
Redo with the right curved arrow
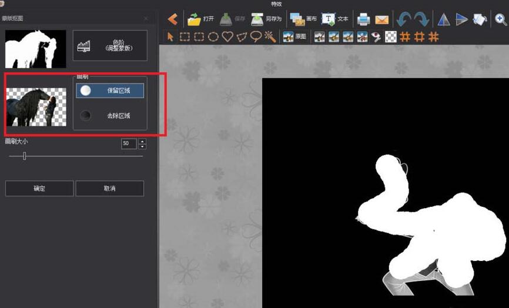pyautogui.click(x=421, y=19)
